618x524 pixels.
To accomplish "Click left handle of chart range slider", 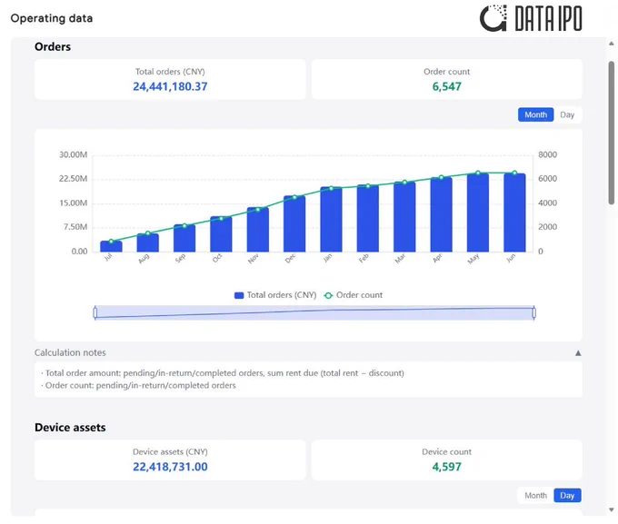I will point(95,312).
